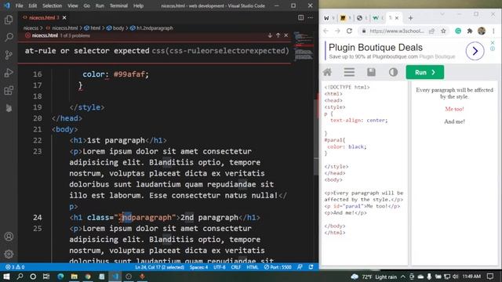Go to next problem arrow
Viewport: 502px width, 282px height.
pyautogui.click(x=270, y=35)
